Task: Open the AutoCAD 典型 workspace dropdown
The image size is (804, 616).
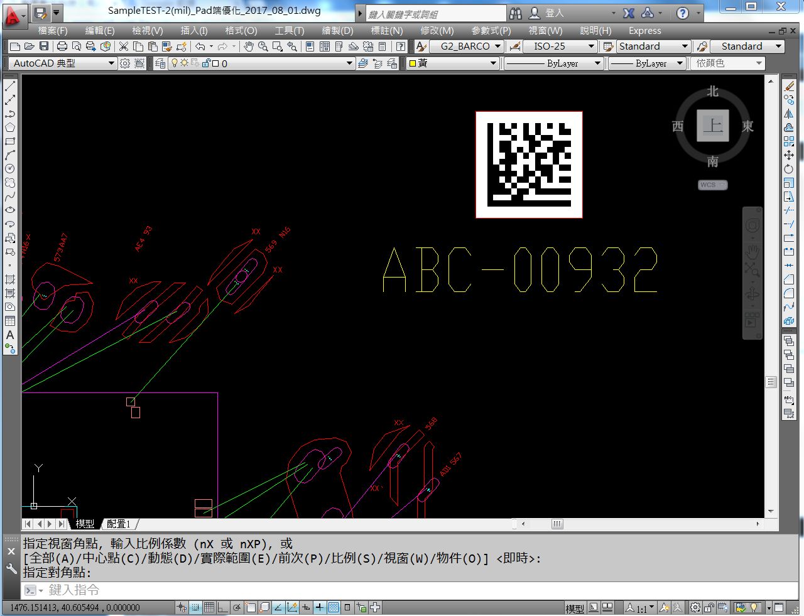Action: (62, 63)
